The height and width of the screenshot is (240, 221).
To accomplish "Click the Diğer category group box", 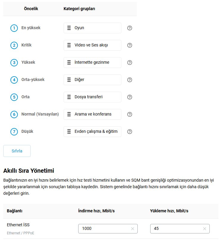I will pos(93,80).
